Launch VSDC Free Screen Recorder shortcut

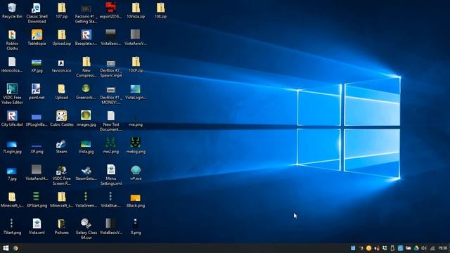click(x=61, y=175)
